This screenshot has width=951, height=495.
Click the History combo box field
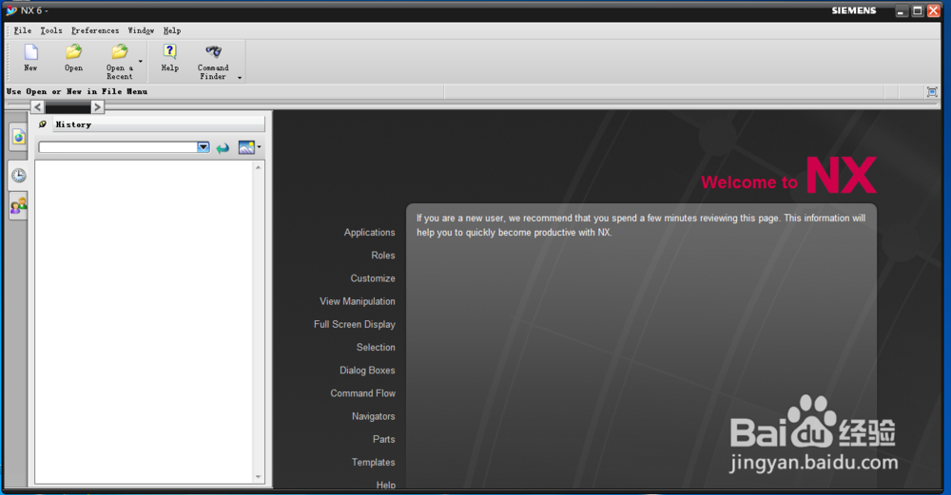[118, 147]
